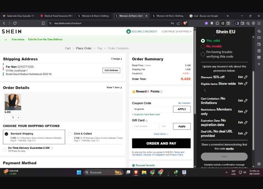
Task: Switch to the first Women's & Men's Clothing tab
Action: coord(93,16)
